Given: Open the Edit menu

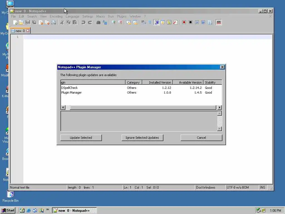Looking at the screenshot, I should [x=21, y=16].
